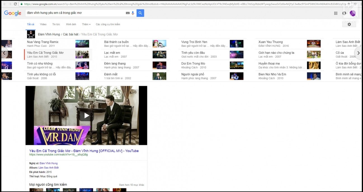This screenshot has height=192, width=363.
Task: Click the Đàm Vĩnh Hưng artist thumbnail
Action: coord(31,34)
